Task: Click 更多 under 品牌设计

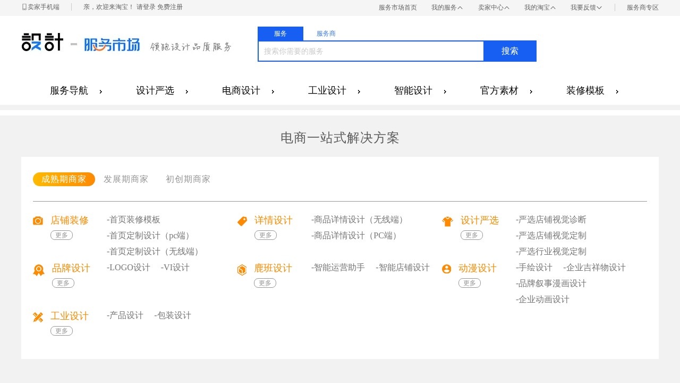Action: (63, 283)
